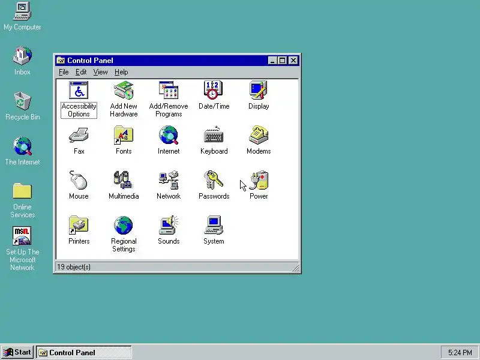Click the '19 object(s)' status bar text

[74, 267]
